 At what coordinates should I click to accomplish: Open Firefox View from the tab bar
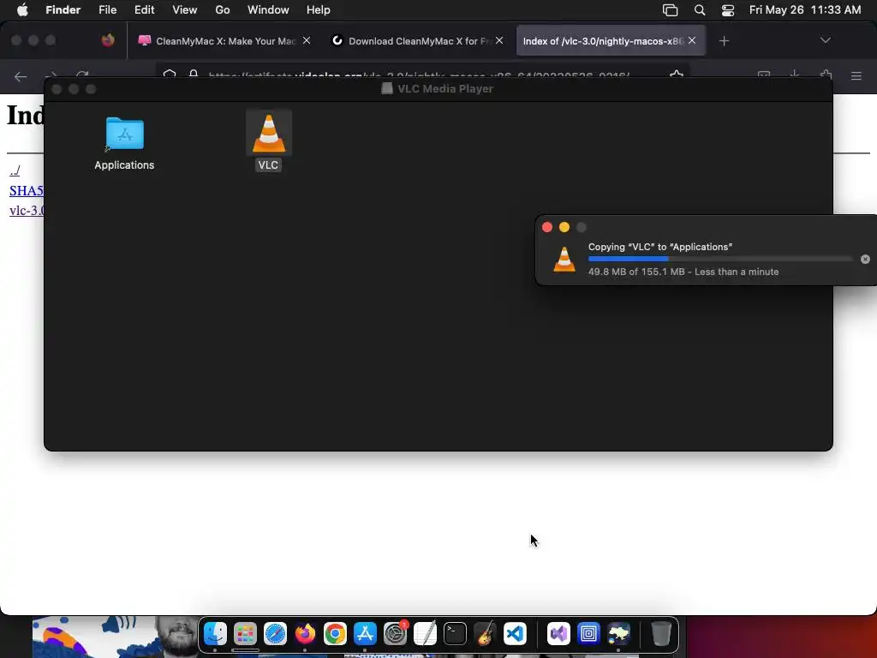pos(108,40)
